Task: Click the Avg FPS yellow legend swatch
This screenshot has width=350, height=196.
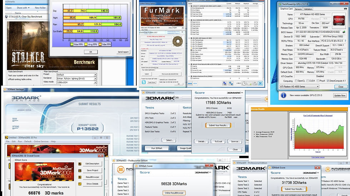Action: pos(86,44)
